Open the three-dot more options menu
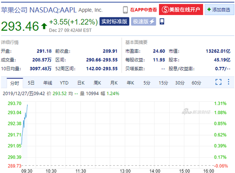Screen dimensions: 235x173 point(229,82)
